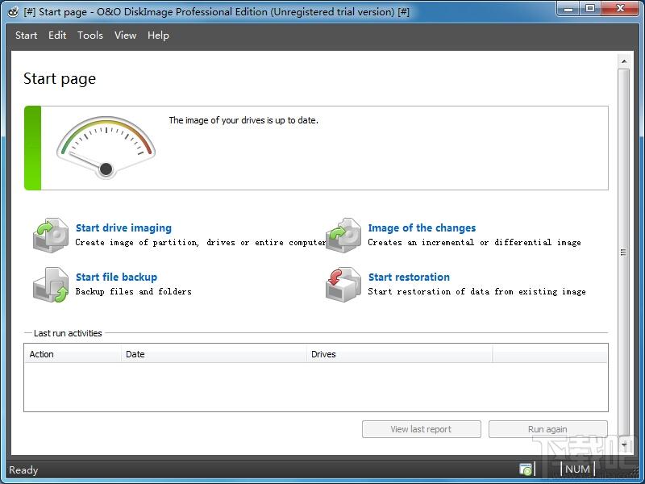
Task: Minimize the DiskImage window
Action: [x=568, y=9]
